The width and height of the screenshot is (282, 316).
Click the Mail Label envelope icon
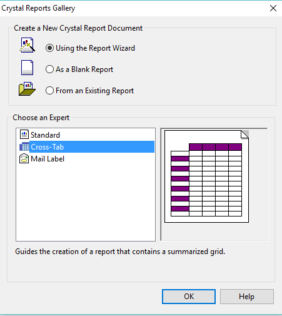pyautogui.click(x=24, y=158)
